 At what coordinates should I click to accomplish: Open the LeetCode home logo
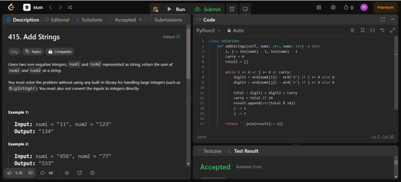(x=11, y=8)
